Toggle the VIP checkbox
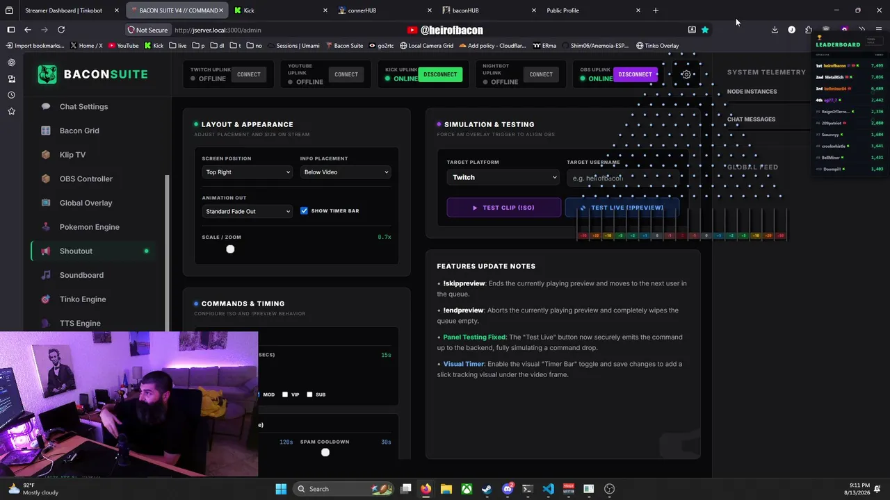Screen dimensions: 890x500 (285, 394)
